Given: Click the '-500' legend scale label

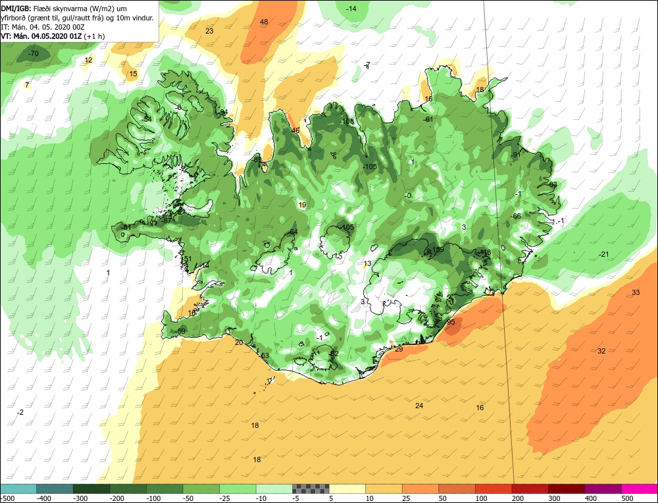Looking at the screenshot, I should click(x=7, y=498).
